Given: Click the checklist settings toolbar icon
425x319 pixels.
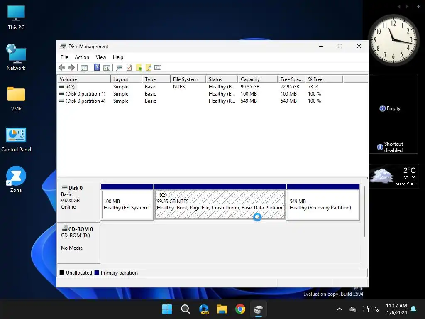Looking at the screenshot, I should [158, 67].
